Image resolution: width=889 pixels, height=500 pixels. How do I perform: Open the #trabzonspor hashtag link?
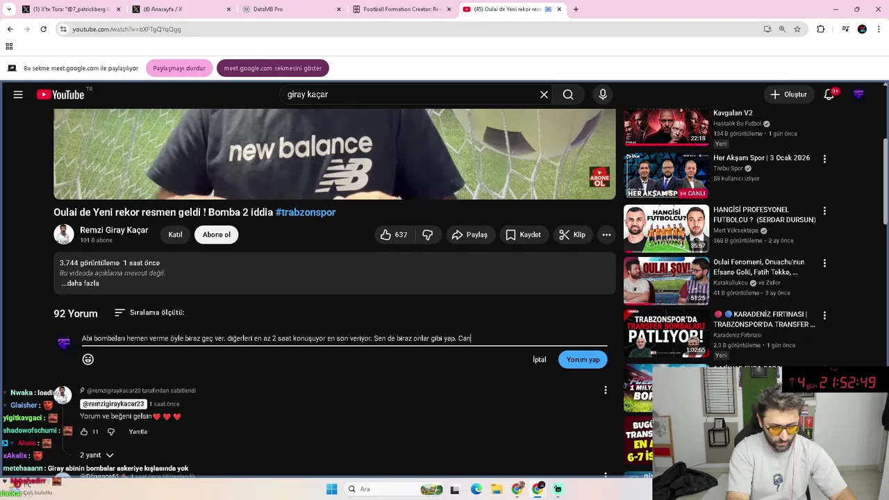(306, 212)
